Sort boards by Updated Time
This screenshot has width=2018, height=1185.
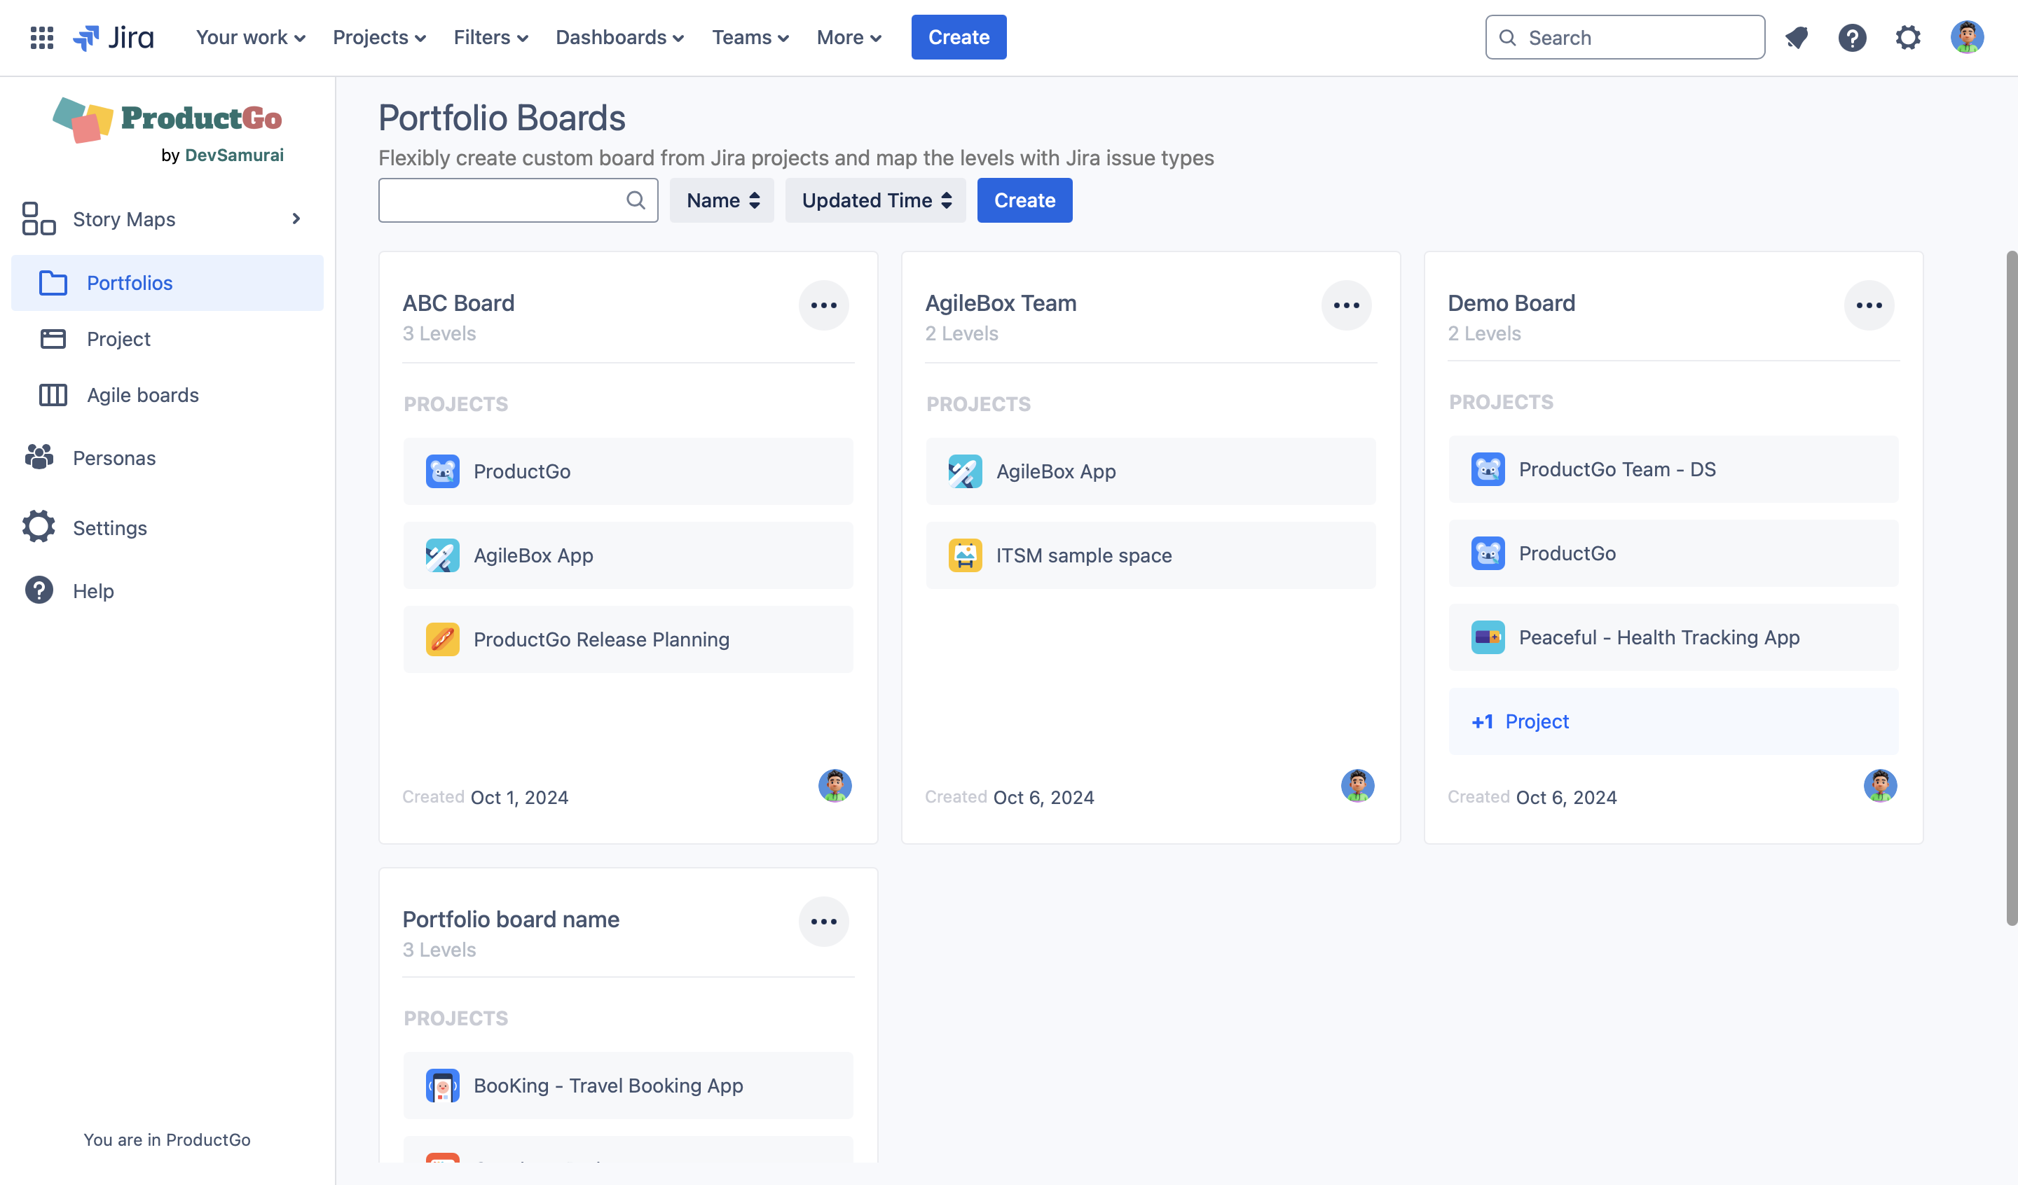[x=875, y=200]
